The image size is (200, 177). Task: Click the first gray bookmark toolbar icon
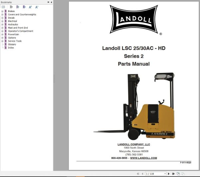click(x=11, y=7)
